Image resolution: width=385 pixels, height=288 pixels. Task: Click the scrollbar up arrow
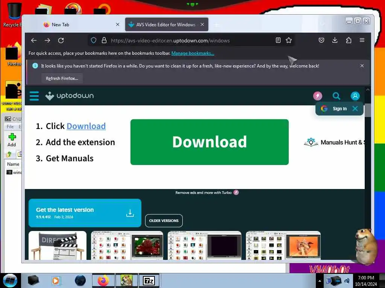(368, 90)
